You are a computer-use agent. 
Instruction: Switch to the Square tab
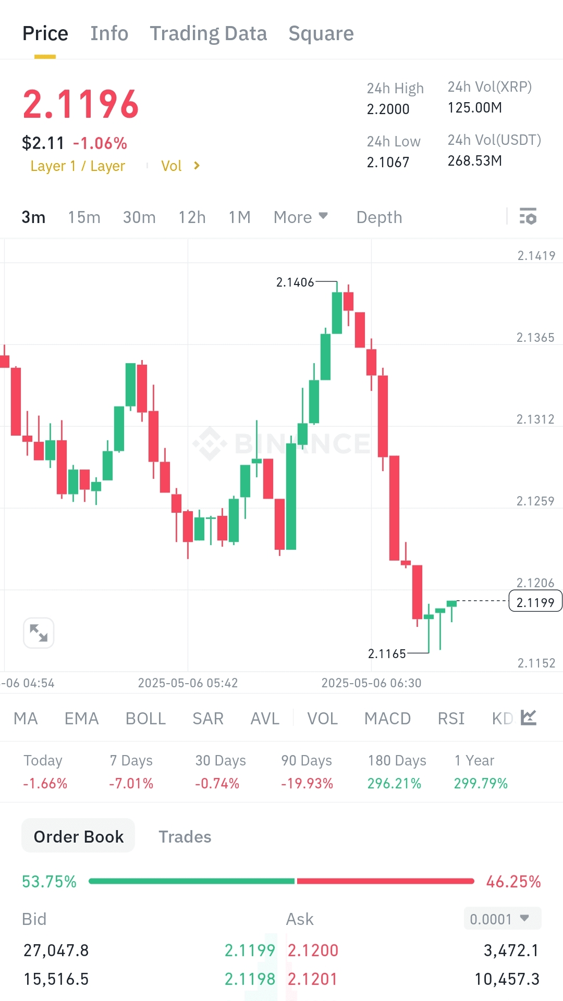point(321,34)
